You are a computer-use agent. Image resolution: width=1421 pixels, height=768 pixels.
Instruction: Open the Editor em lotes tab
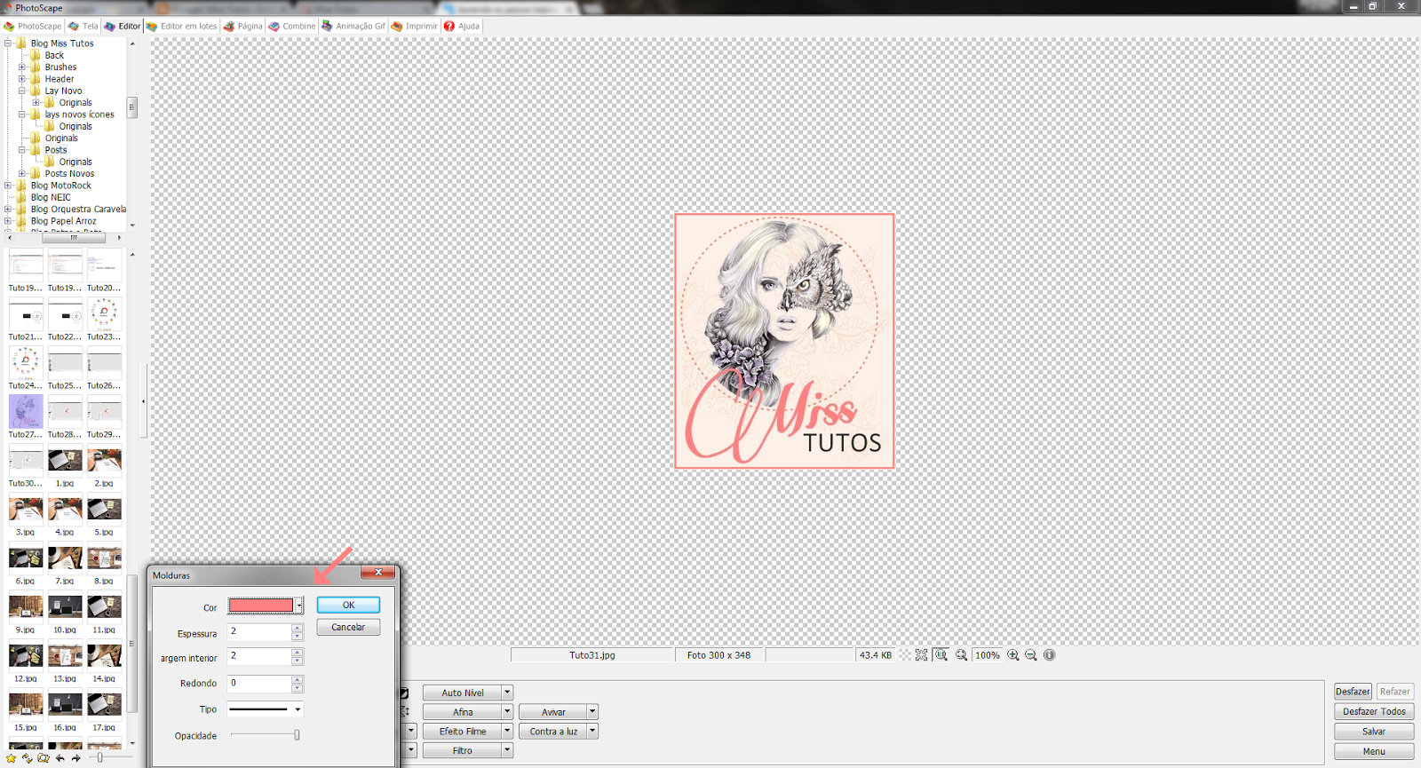click(x=182, y=26)
